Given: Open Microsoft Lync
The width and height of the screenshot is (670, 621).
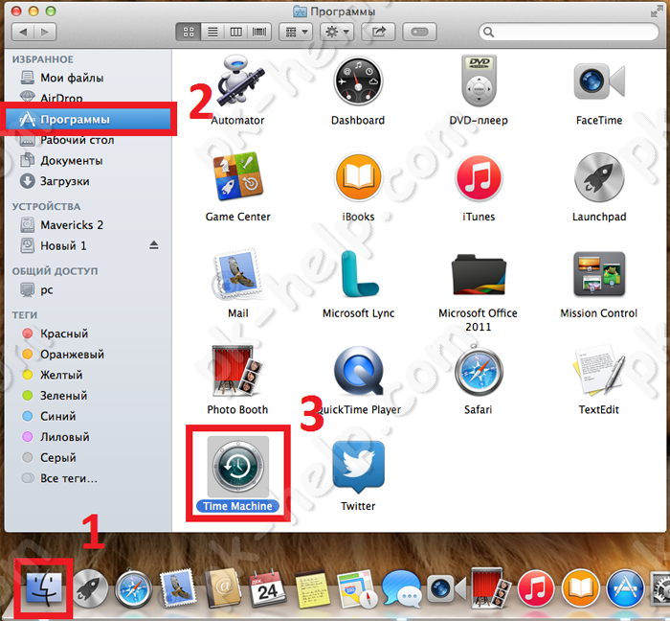Looking at the screenshot, I should click(358, 274).
